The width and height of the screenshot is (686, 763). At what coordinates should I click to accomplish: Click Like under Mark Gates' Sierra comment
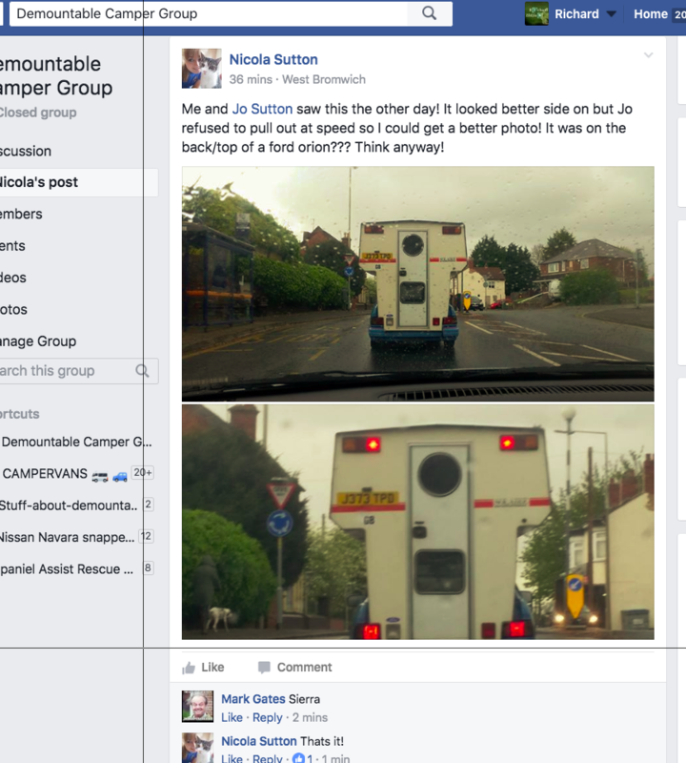tap(232, 718)
